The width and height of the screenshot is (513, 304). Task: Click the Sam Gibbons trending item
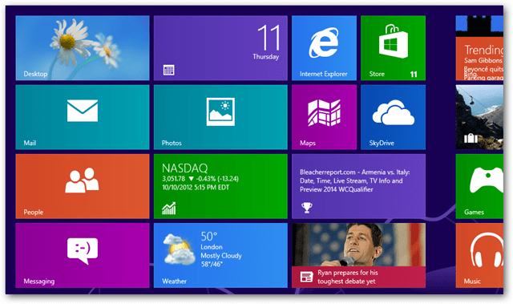pyautogui.click(x=483, y=60)
